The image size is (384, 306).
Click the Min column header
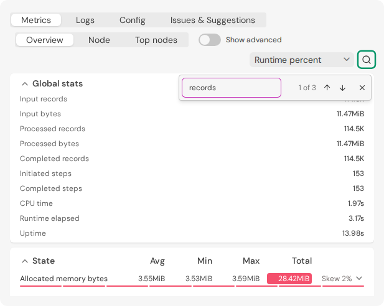205,261
